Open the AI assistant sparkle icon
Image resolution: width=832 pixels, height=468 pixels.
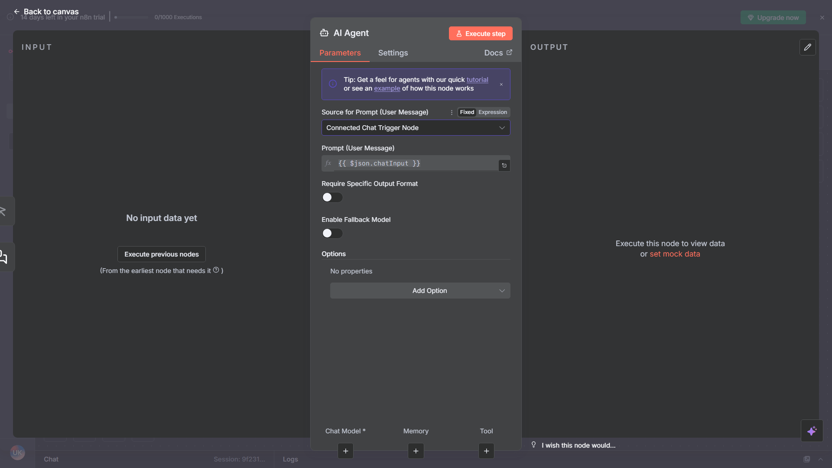pyautogui.click(x=812, y=431)
